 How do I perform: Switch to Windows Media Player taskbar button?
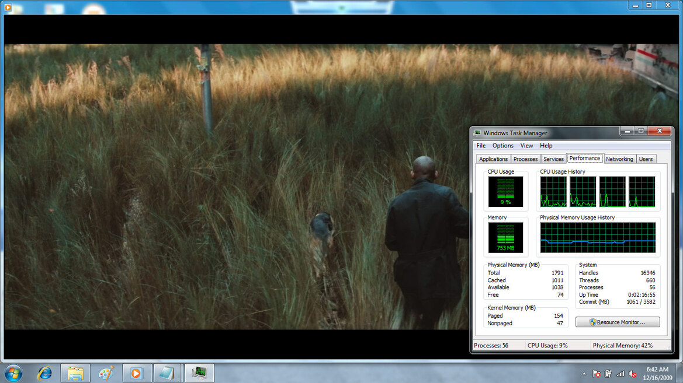tap(137, 374)
